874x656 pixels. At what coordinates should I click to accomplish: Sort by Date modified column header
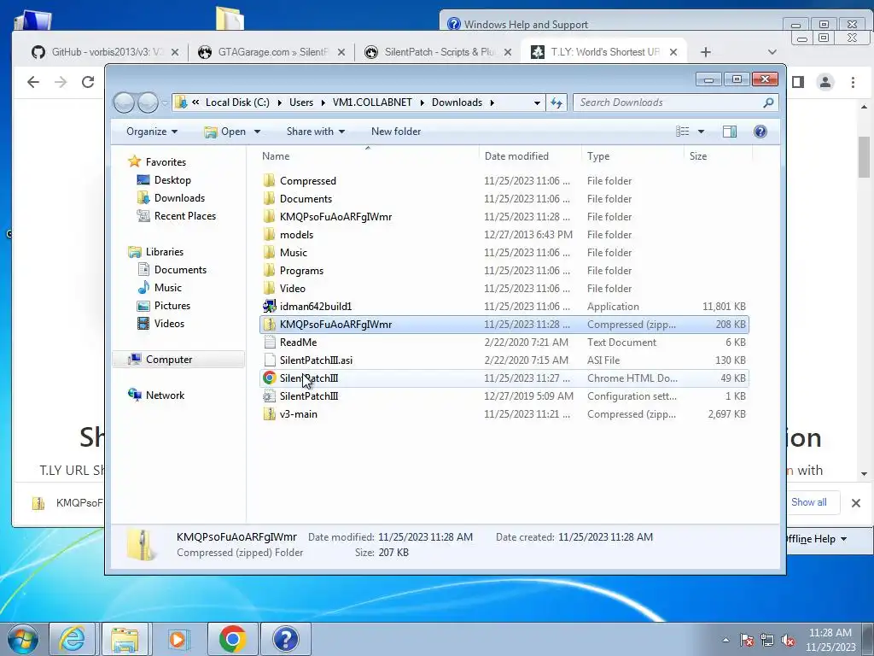[530, 156]
